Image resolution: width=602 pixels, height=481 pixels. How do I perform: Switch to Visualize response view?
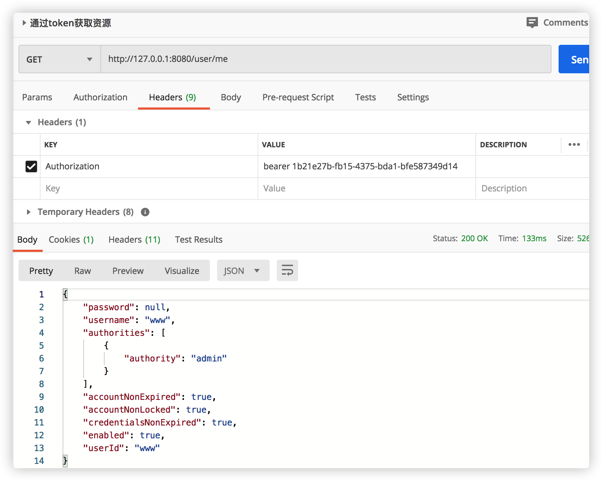click(x=182, y=271)
